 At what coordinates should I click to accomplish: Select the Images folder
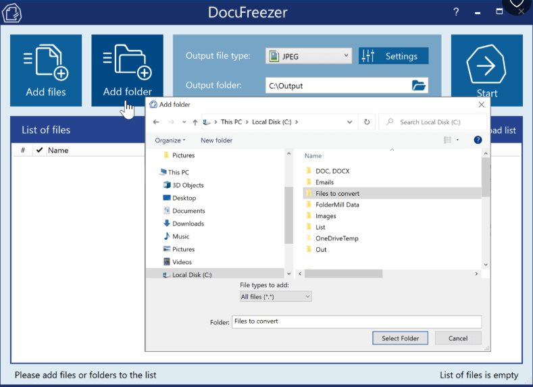coord(326,216)
